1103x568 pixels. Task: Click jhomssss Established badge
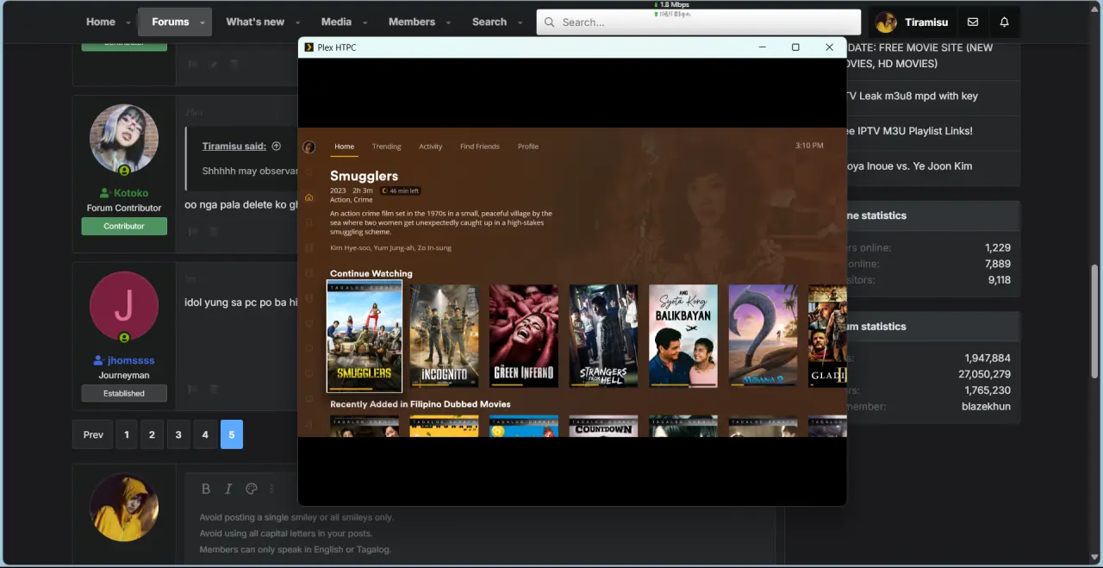click(x=124, y=393)
